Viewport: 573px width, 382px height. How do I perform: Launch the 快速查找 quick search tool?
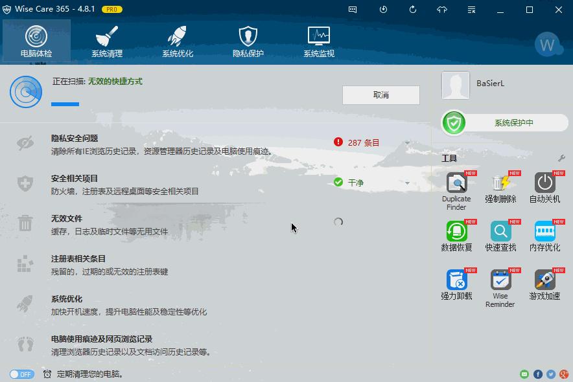pyautogui.click(x=500, y=236)
